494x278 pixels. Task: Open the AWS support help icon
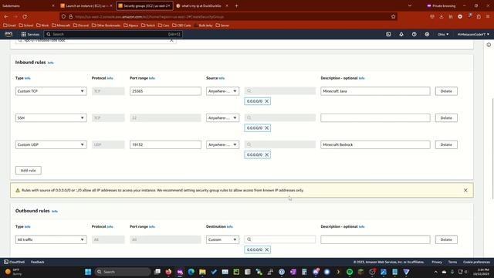point(414,34)
